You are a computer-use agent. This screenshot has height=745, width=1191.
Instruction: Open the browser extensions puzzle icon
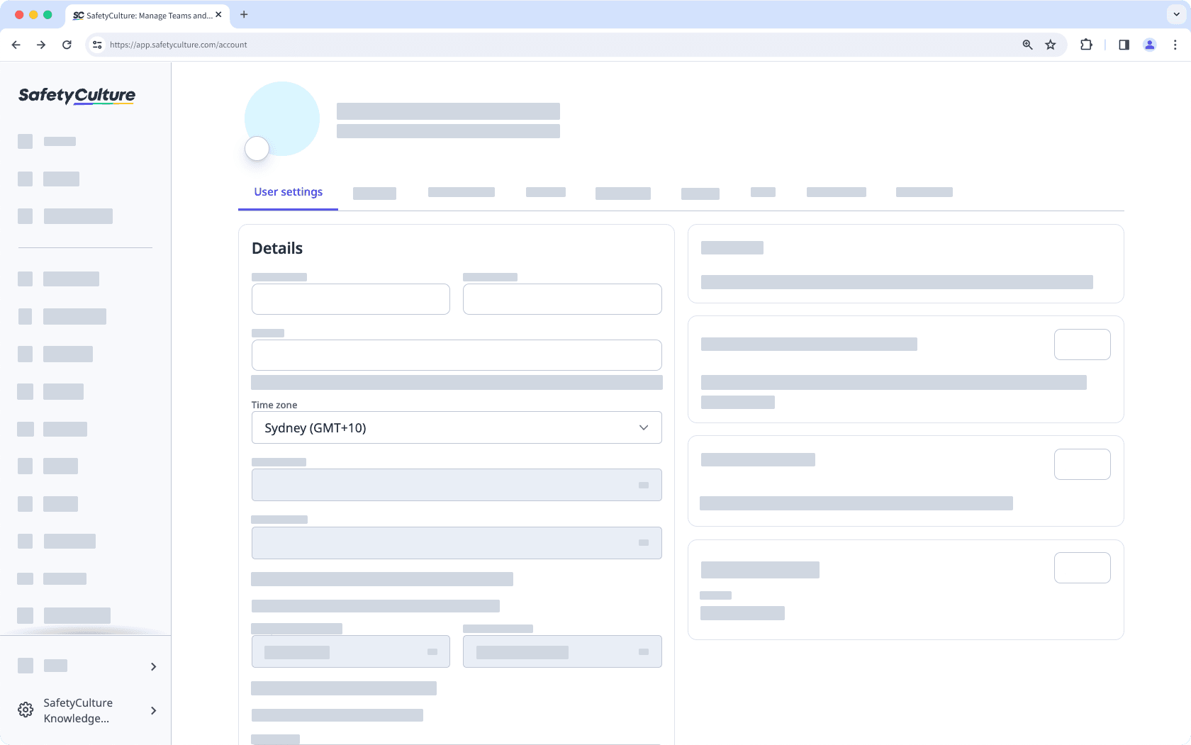1086,45
